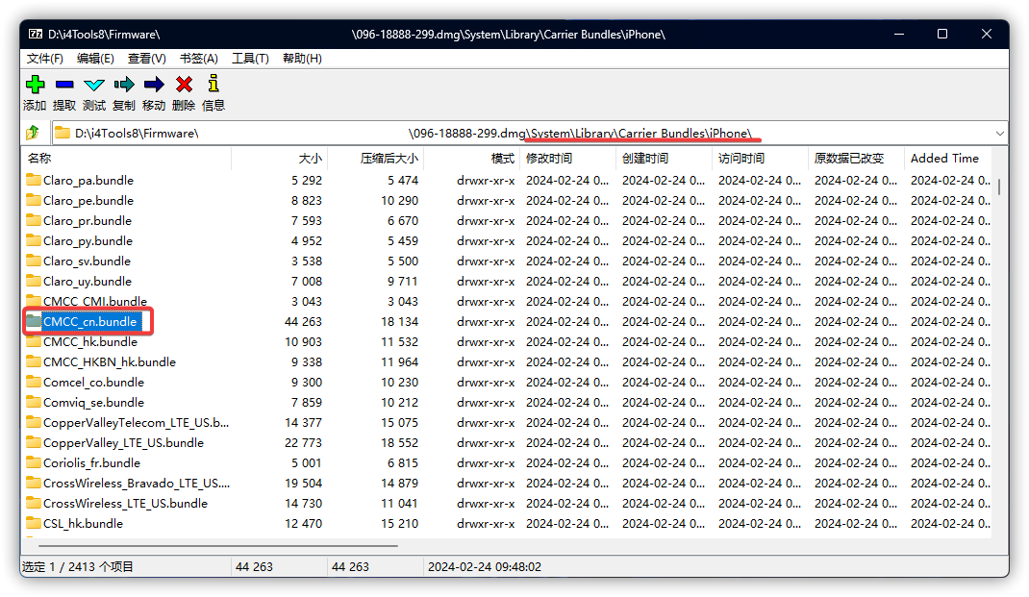This screenshot has width=1029, height=597.
Task: Open the 查看(V) menu
Action: [146, 59]
